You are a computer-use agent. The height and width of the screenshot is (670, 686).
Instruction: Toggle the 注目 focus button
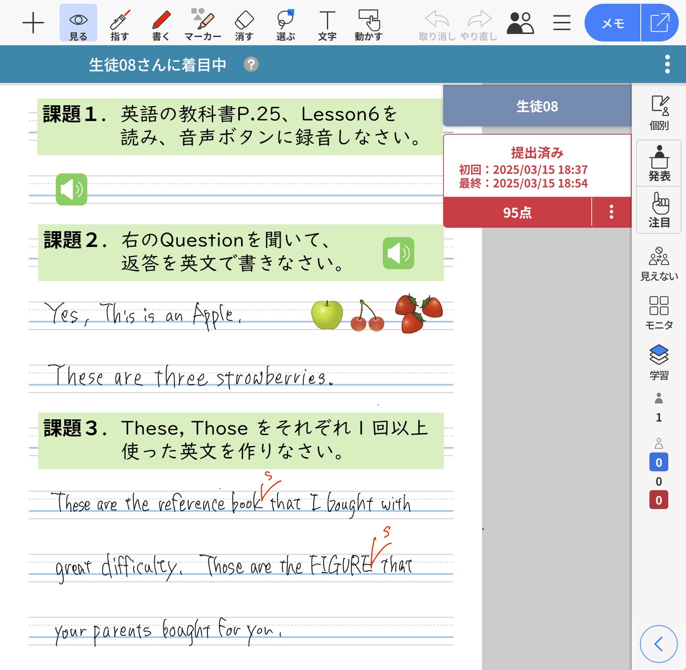tap(659, 210)
